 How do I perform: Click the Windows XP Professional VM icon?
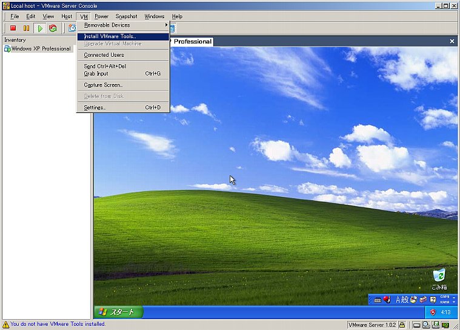(x=7, y=48)
